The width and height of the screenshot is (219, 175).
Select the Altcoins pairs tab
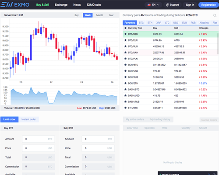[204, 23]
